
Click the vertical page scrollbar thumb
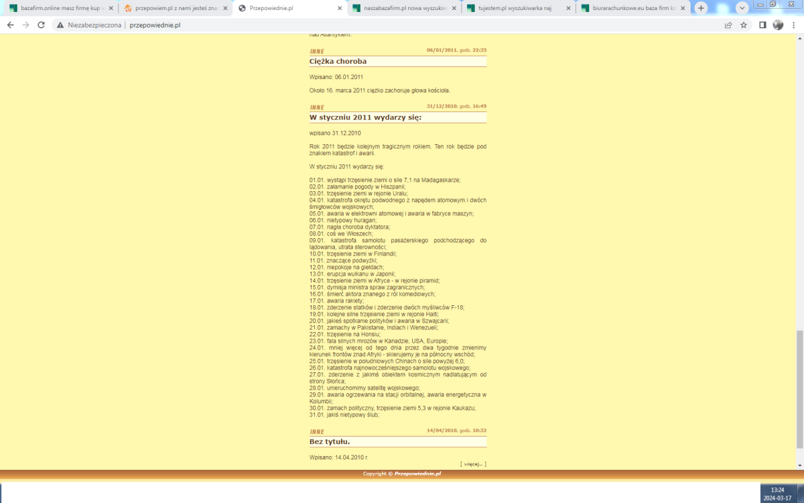798,389
